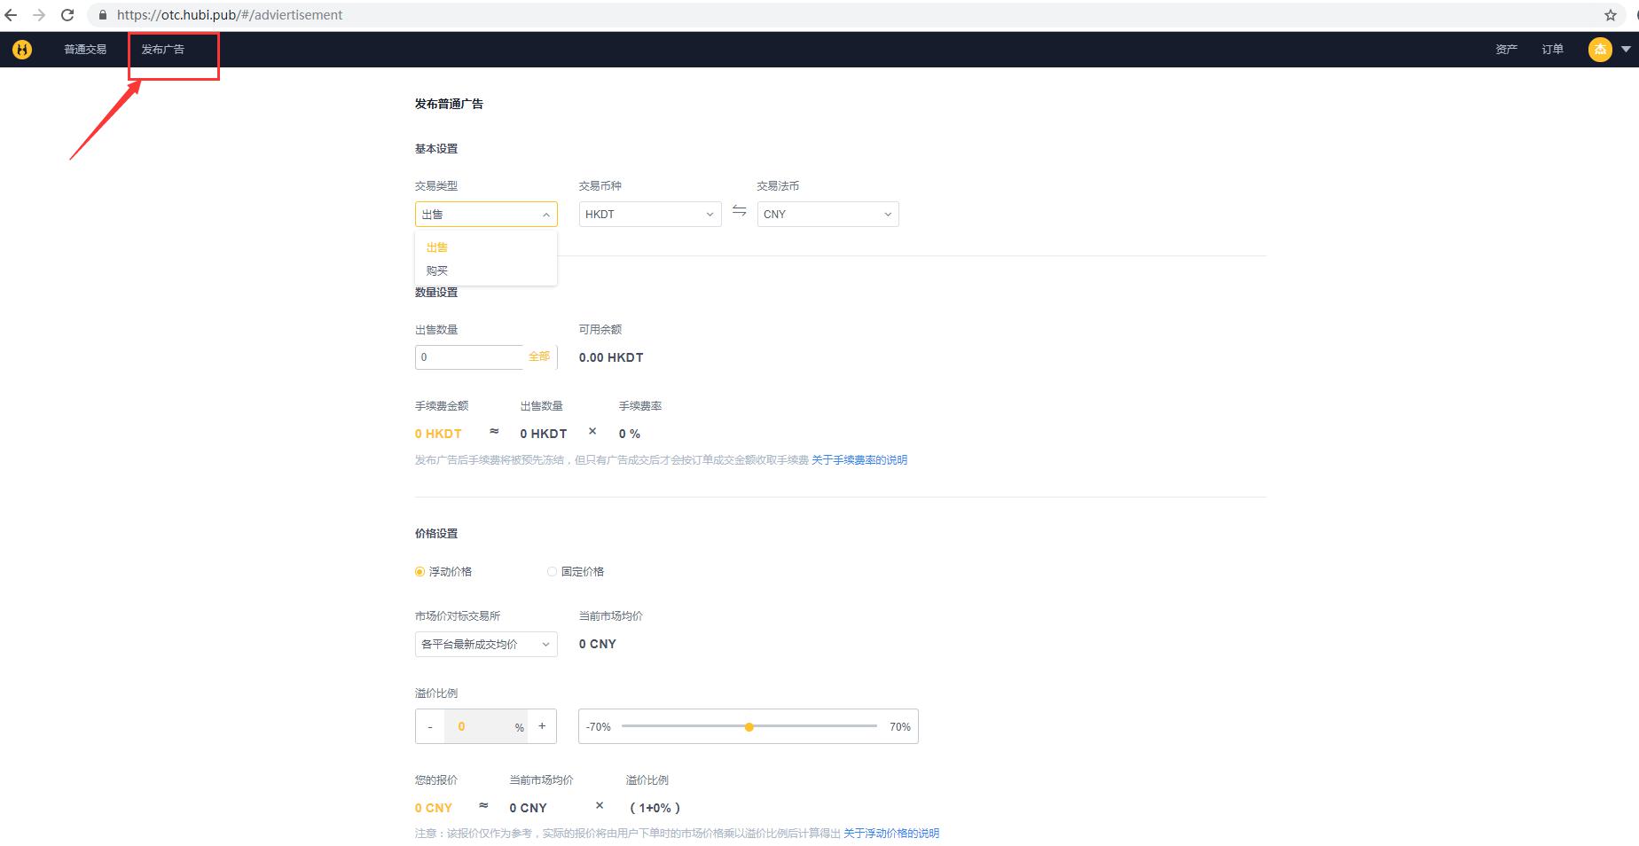
Task: Open the 关于浮动价格的说明 link
Action: click(x=891, y=834)
